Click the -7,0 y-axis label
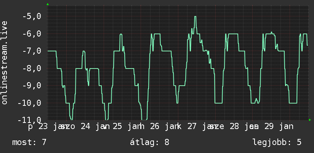Screen dimensions: 314x153 32,51
